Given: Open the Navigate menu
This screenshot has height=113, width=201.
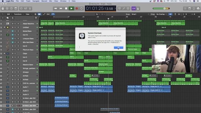Looking at the screenshot, I should [x=36, y=1].
